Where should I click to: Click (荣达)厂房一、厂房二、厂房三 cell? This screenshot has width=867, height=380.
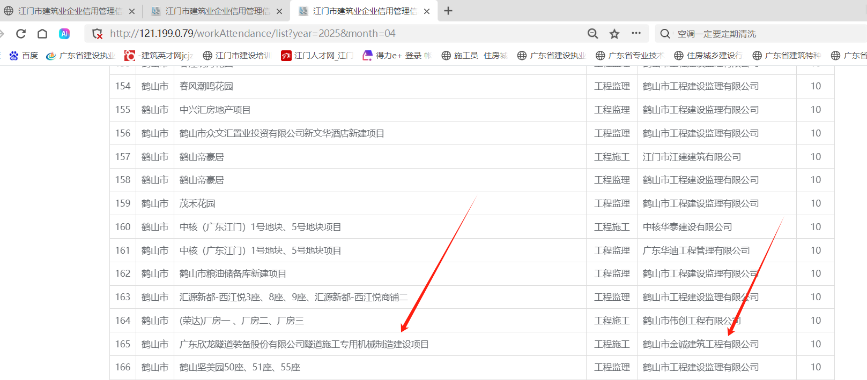242,321
